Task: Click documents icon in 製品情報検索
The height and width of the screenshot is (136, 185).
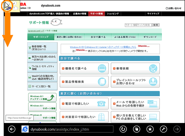Action: point(102,82)
